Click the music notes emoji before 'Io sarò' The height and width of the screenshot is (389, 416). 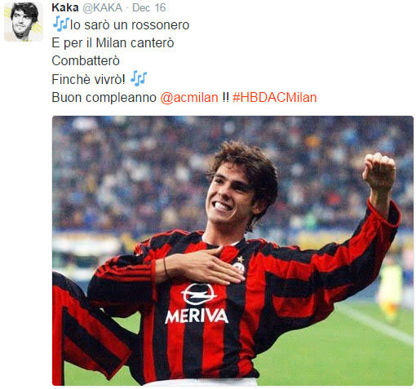[60, 24]
